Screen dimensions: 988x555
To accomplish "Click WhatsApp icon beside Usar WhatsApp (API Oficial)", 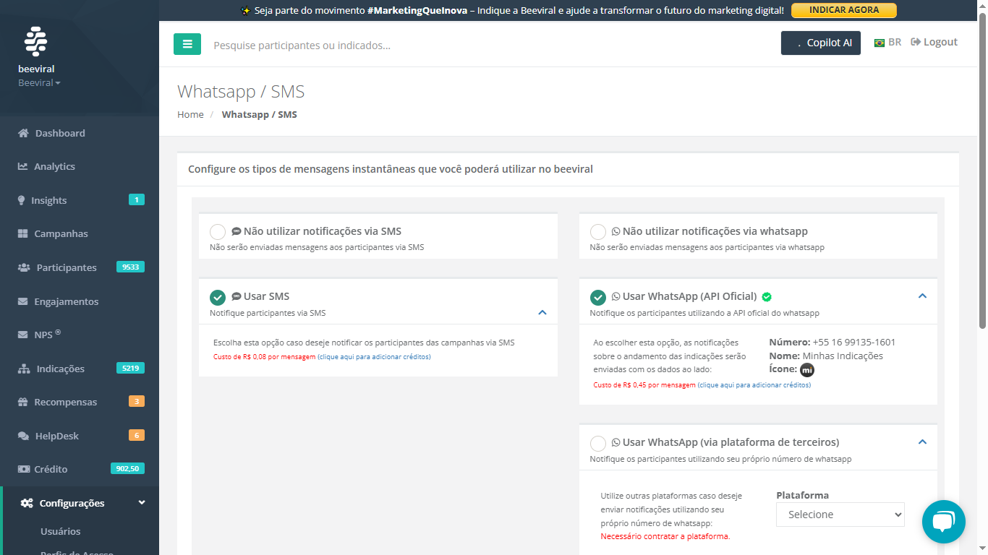I will click(616, 296).
